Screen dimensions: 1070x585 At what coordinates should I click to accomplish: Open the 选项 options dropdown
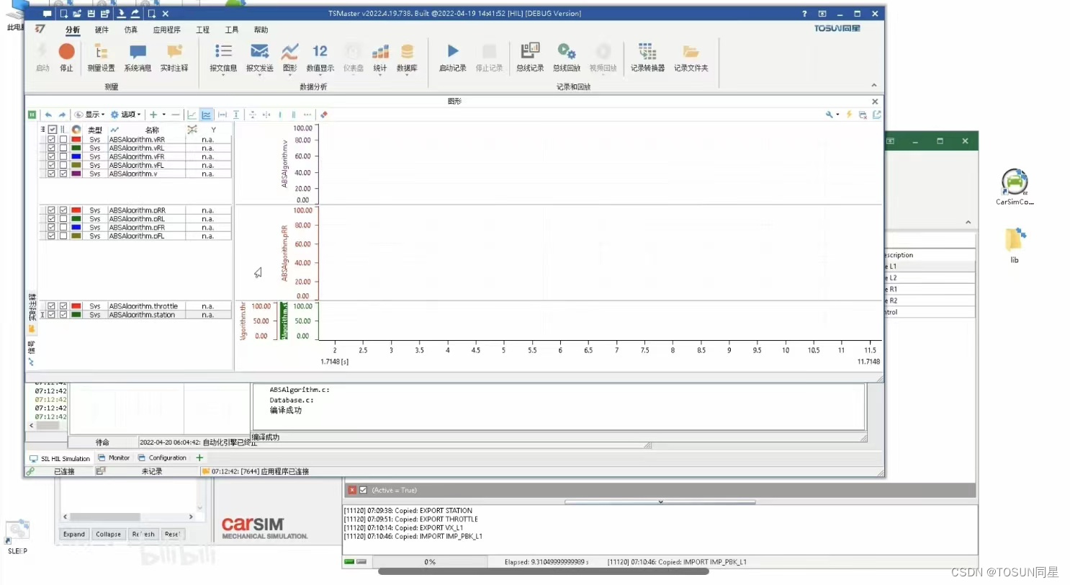tap(125, 115)
